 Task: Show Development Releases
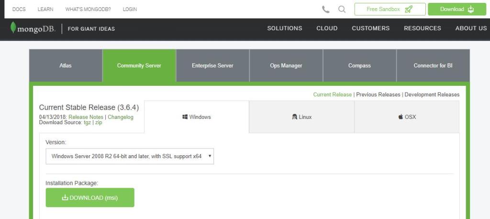(432, 94)
